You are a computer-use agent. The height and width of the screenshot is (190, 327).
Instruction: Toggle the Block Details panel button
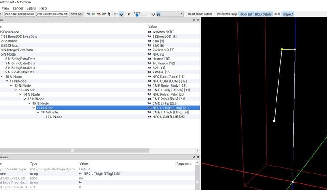tap(263, 14)
